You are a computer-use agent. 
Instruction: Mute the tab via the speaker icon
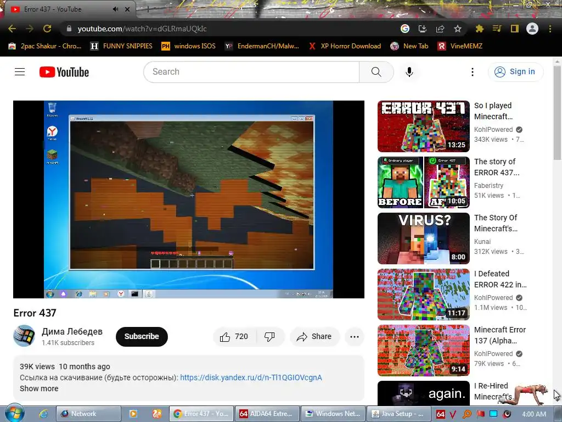(115, 9)
